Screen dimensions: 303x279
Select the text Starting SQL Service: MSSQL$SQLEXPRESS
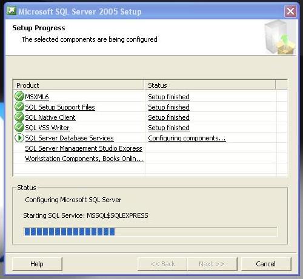[x=85, y=215]
